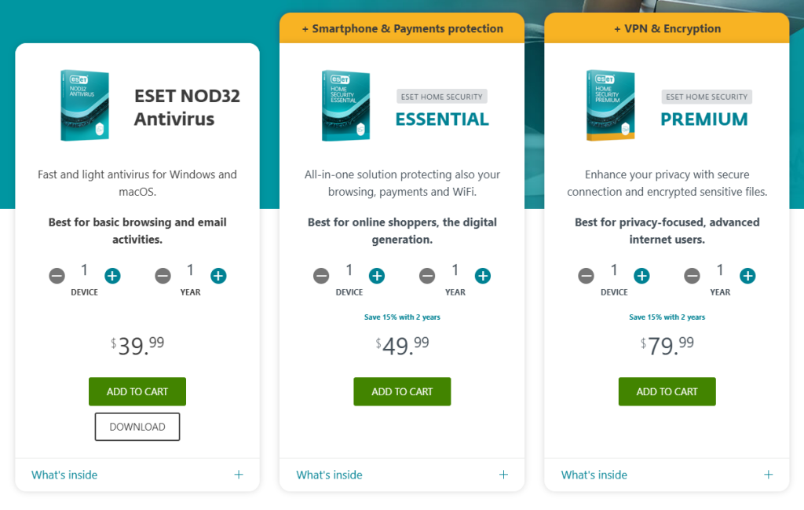
Task: Add ESET NOD32 Antivirus to cart
Action: coord(137,391)
